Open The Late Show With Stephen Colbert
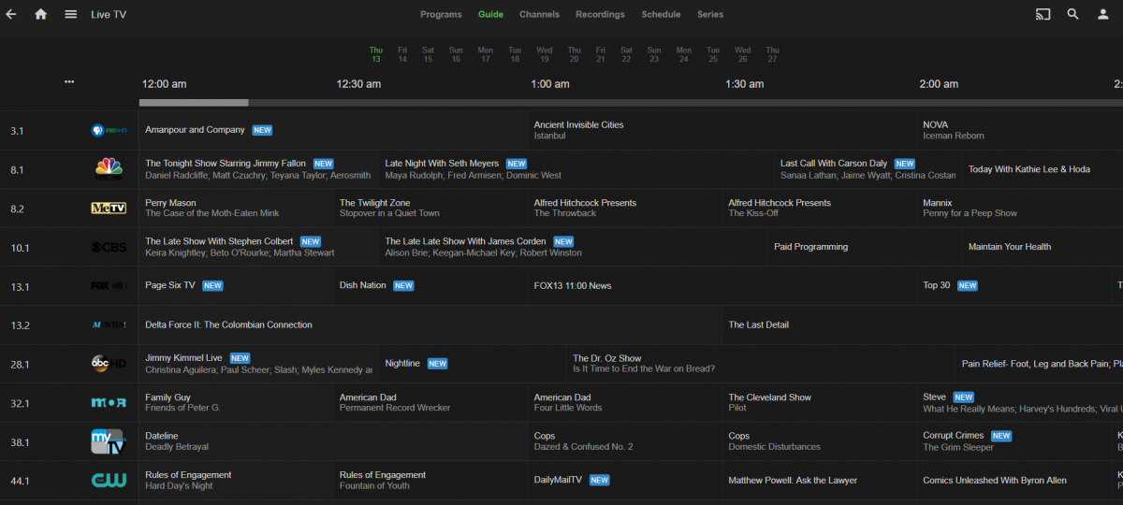Screen dimensions: 1123x505 point(258,247)
